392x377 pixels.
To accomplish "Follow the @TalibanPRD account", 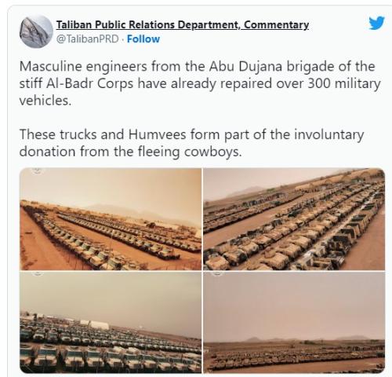I will click(143, 39).
